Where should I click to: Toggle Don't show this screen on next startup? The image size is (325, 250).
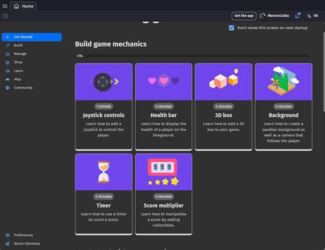231,28
